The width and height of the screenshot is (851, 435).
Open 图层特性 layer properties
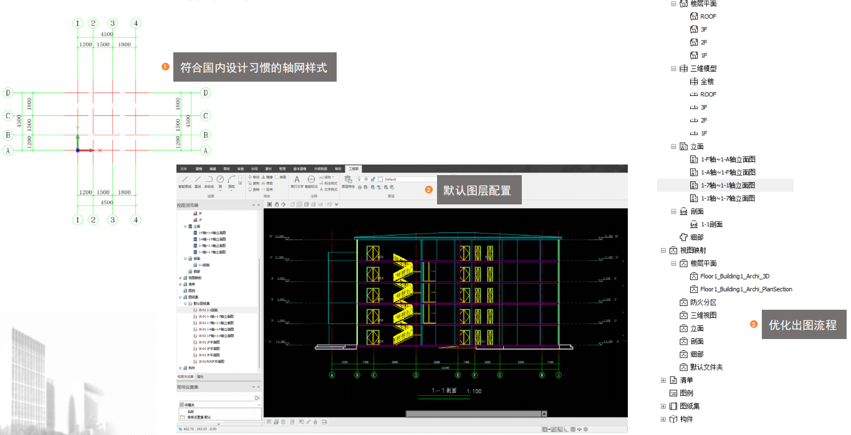[348, 181]
